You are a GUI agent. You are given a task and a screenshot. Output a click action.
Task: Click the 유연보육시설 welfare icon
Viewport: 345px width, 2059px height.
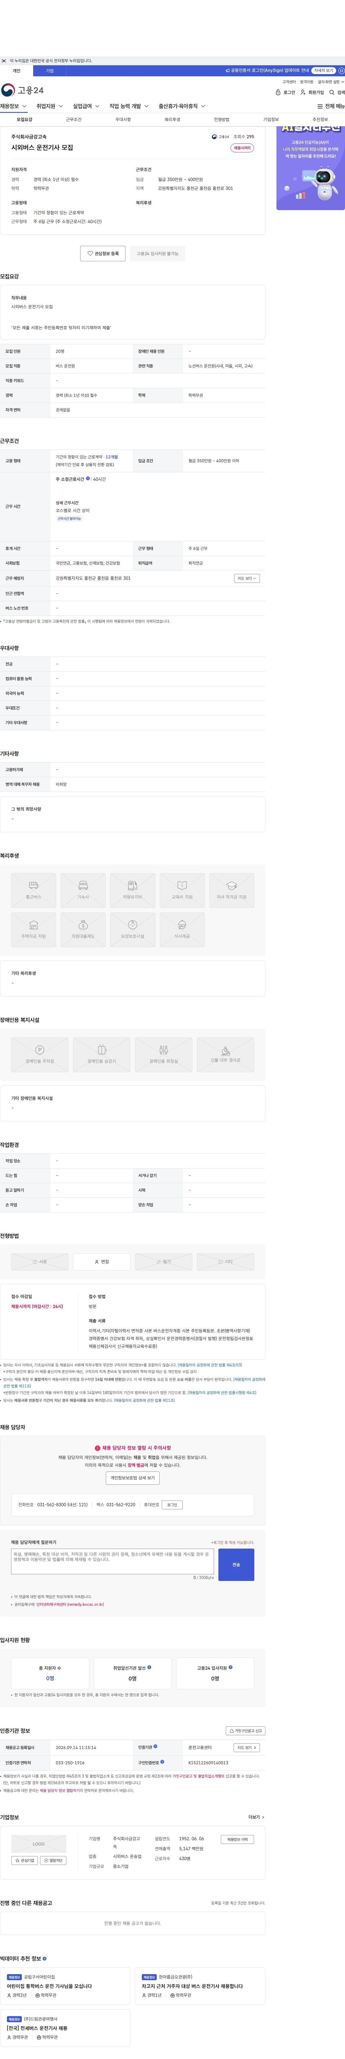(133, 930)
